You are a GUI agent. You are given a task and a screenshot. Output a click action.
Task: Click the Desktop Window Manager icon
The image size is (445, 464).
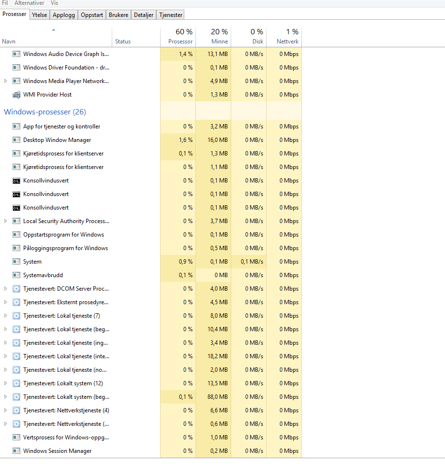click(16, 140)
